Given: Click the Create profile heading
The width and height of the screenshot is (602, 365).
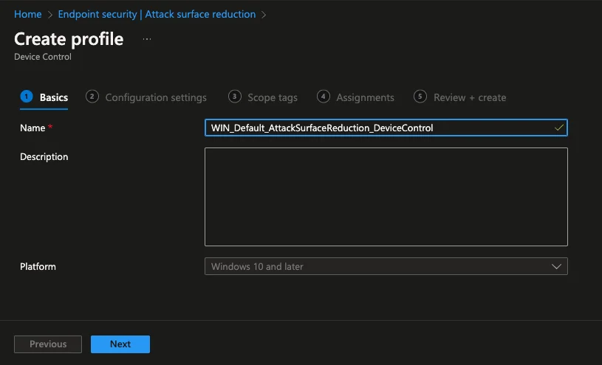Looking at the screenshot, I should [x=69, y=39].
